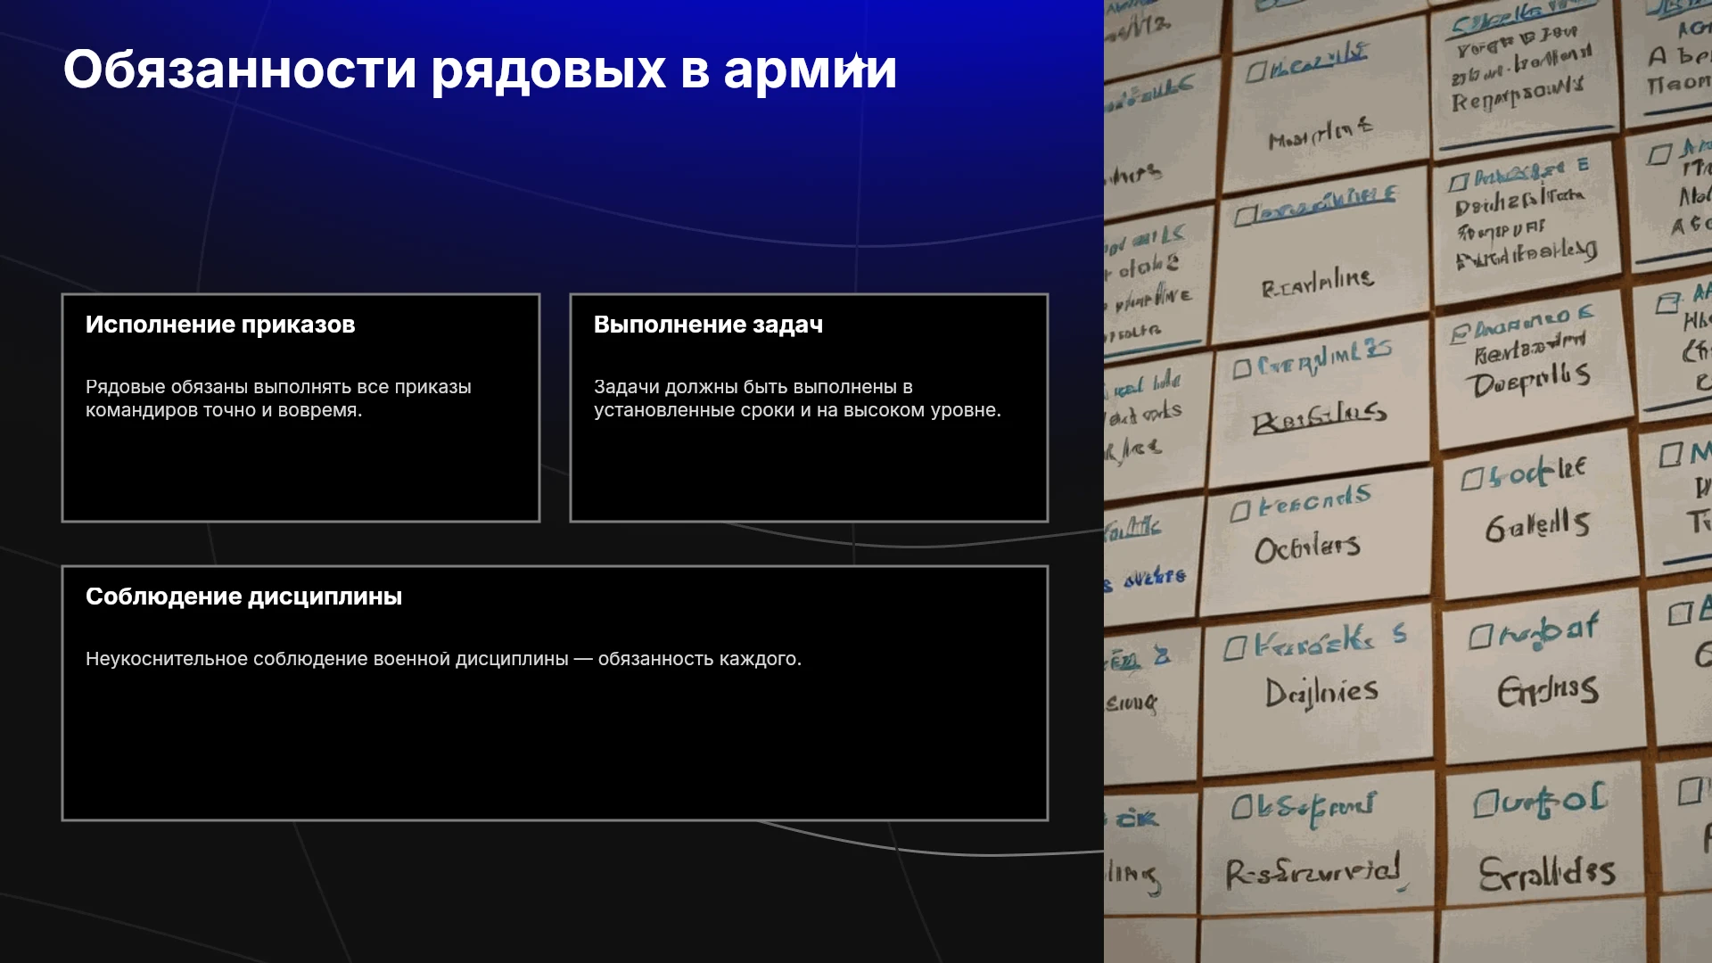Select the 'Выполнение задач' card heading
Viewport: 1712px width, 963px height.
tap(708, 325)
